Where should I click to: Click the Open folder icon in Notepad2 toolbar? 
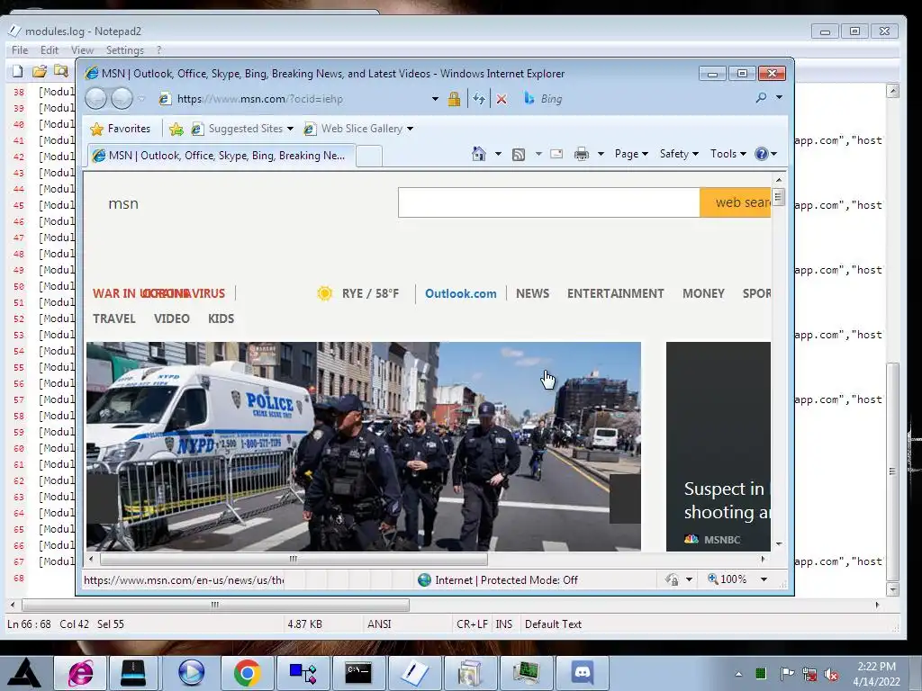point(40,71)
